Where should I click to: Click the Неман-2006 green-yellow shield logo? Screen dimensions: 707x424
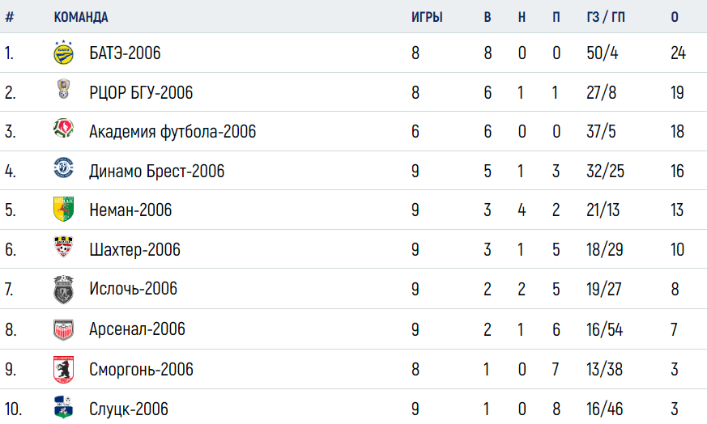[x=64, y=209]
